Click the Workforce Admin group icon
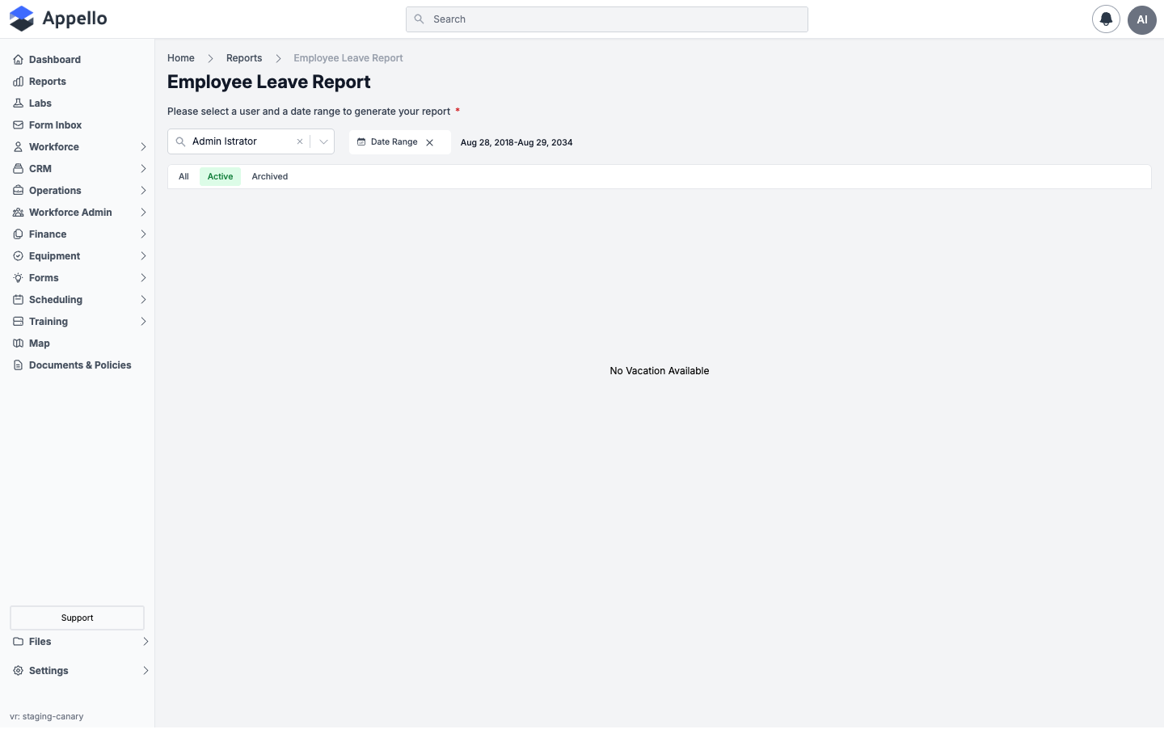The image size is (1164, 742). pyautogui.click(x=18, y=213)
